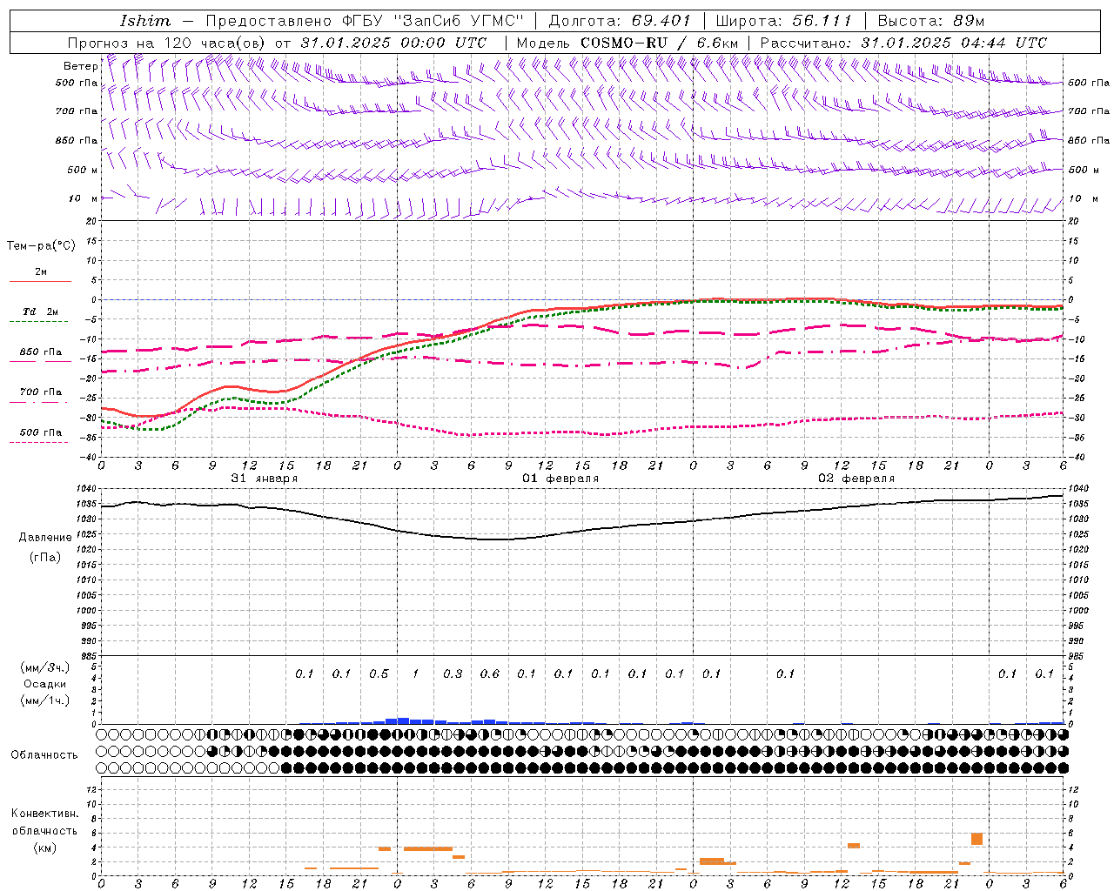Click the "Облачность" cloudiness row label

[x=44, y=755]
